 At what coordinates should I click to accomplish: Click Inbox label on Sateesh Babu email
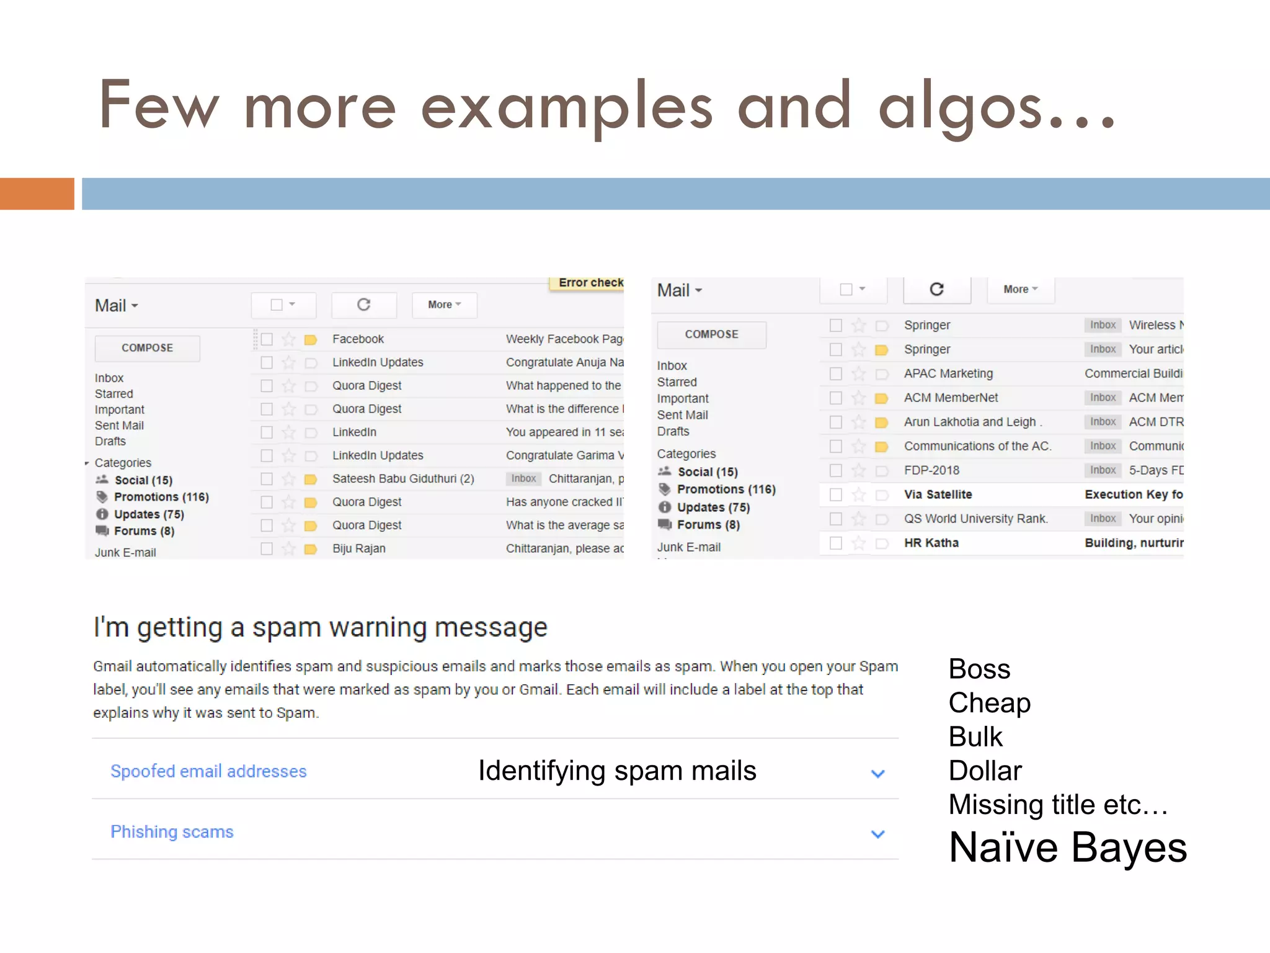[x=523, y=478]
